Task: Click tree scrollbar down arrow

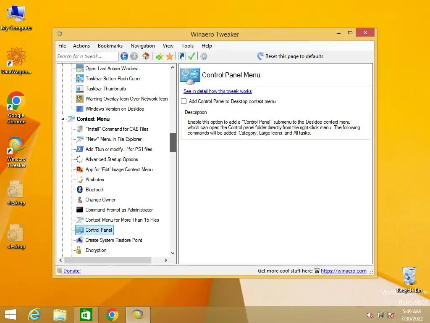Action: tap(173, 253)
